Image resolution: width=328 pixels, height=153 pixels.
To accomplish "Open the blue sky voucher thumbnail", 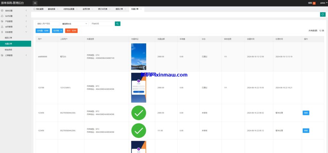I will pyautogui.click(x=138, y=57).
